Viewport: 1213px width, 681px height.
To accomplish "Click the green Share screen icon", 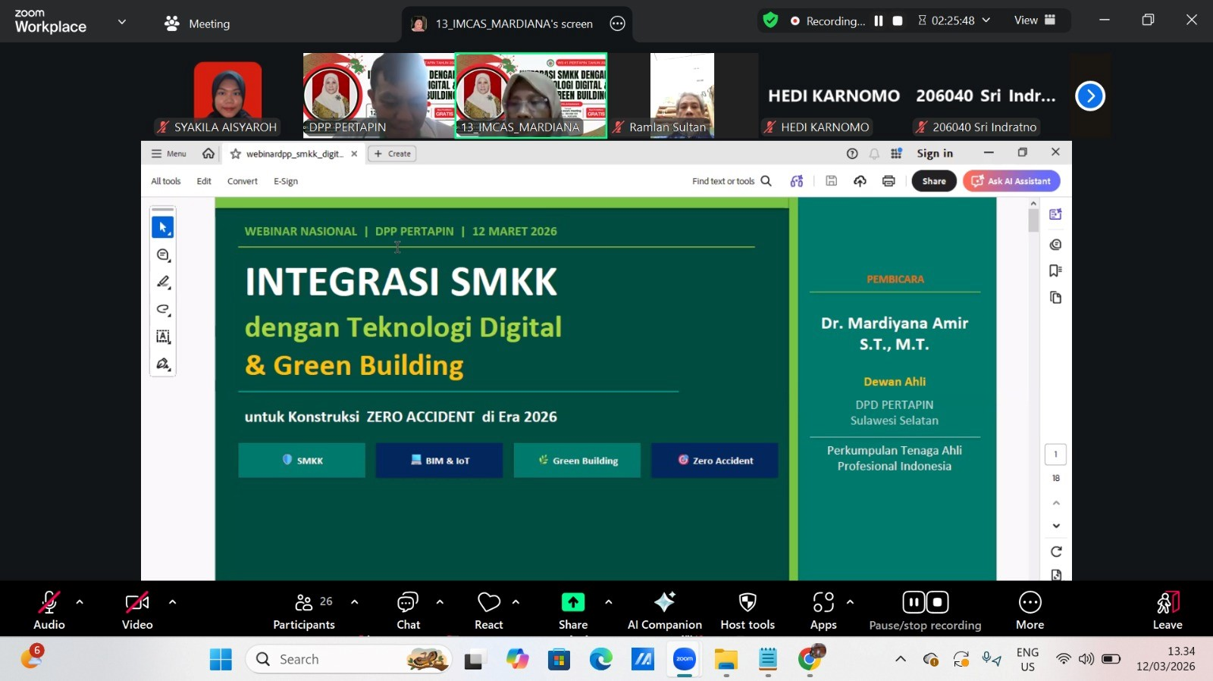I will point(573,602).
